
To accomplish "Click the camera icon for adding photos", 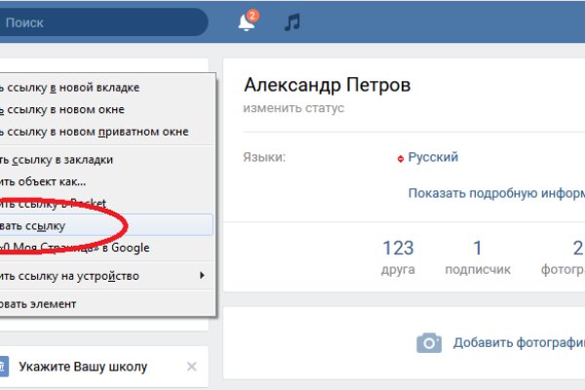I will click(428, 343).
